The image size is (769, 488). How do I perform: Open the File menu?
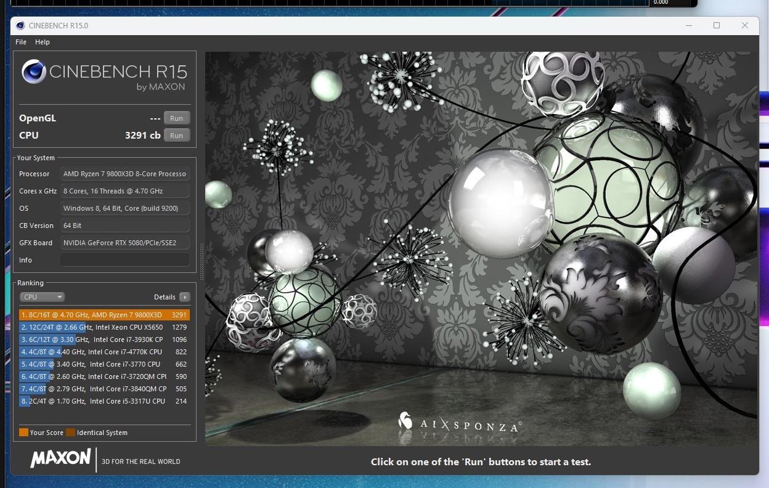[x=21, y=42]
